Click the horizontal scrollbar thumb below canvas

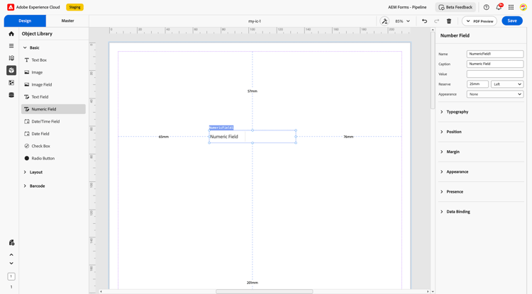point(265,291)
